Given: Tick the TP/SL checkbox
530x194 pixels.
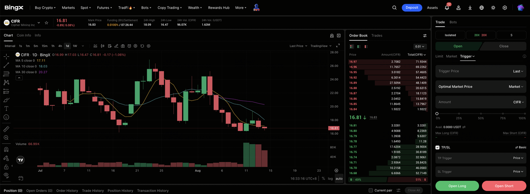Looking at the screenshot, I should point(438,147).
